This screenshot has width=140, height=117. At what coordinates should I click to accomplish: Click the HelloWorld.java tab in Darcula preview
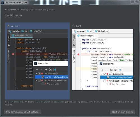(x=22, y=36)
